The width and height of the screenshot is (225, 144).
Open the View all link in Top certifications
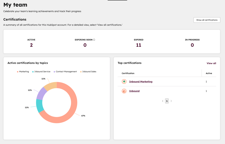(211, 63)
